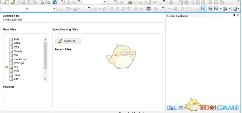242x113 pixels.
Task: Click the Cut scissors icon
Action: (69, 2)
